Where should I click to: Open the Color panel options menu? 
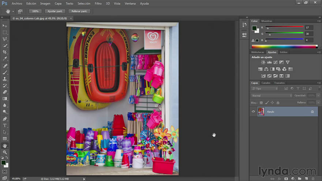[319, 21]
